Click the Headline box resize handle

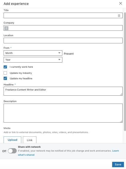click(121, 94)
